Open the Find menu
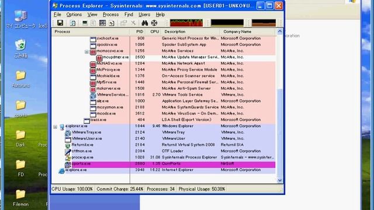Image resolution: width=374 pixels, height=210 pixels. pyautogui.click(x=129, y=15)
